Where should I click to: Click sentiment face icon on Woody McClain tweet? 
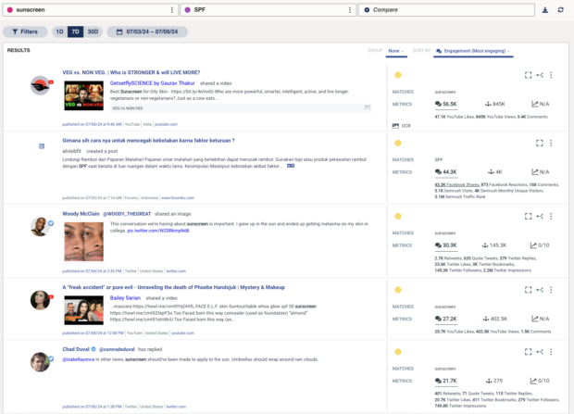click(x=398, y=216)
